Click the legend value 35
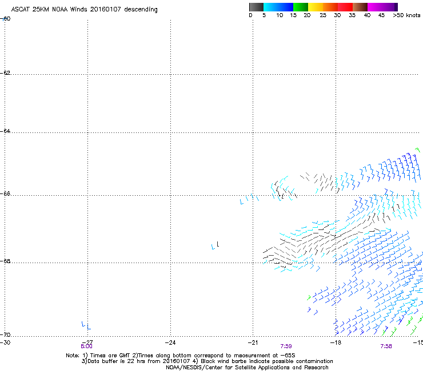Image resolution: width=423 pixels, height=371 pixels. coord(352,15)
